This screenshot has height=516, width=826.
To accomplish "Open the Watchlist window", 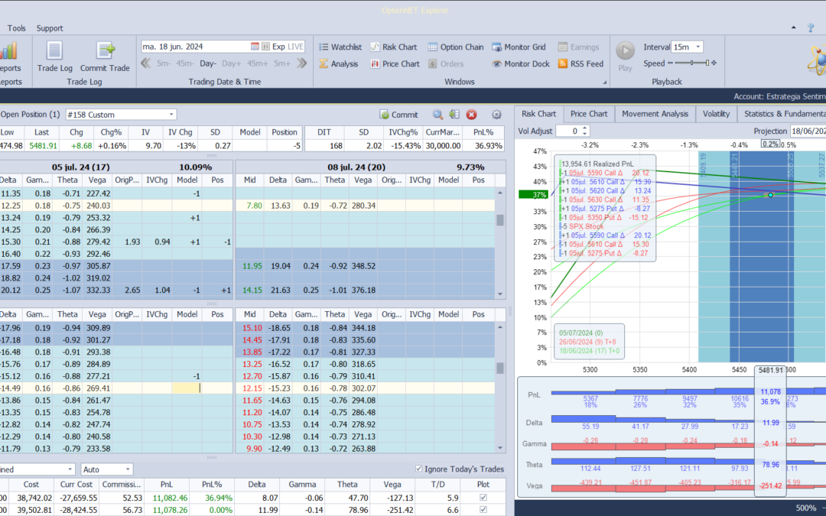I will pyautogui.click(x=340, y=47).
